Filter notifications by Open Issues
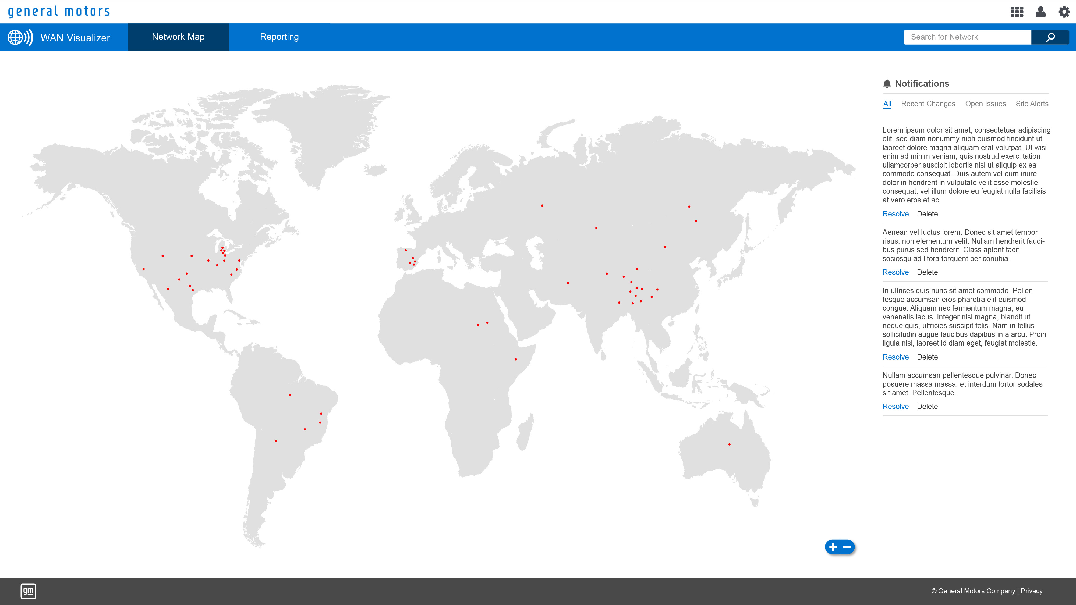 (x=986, y=104)
